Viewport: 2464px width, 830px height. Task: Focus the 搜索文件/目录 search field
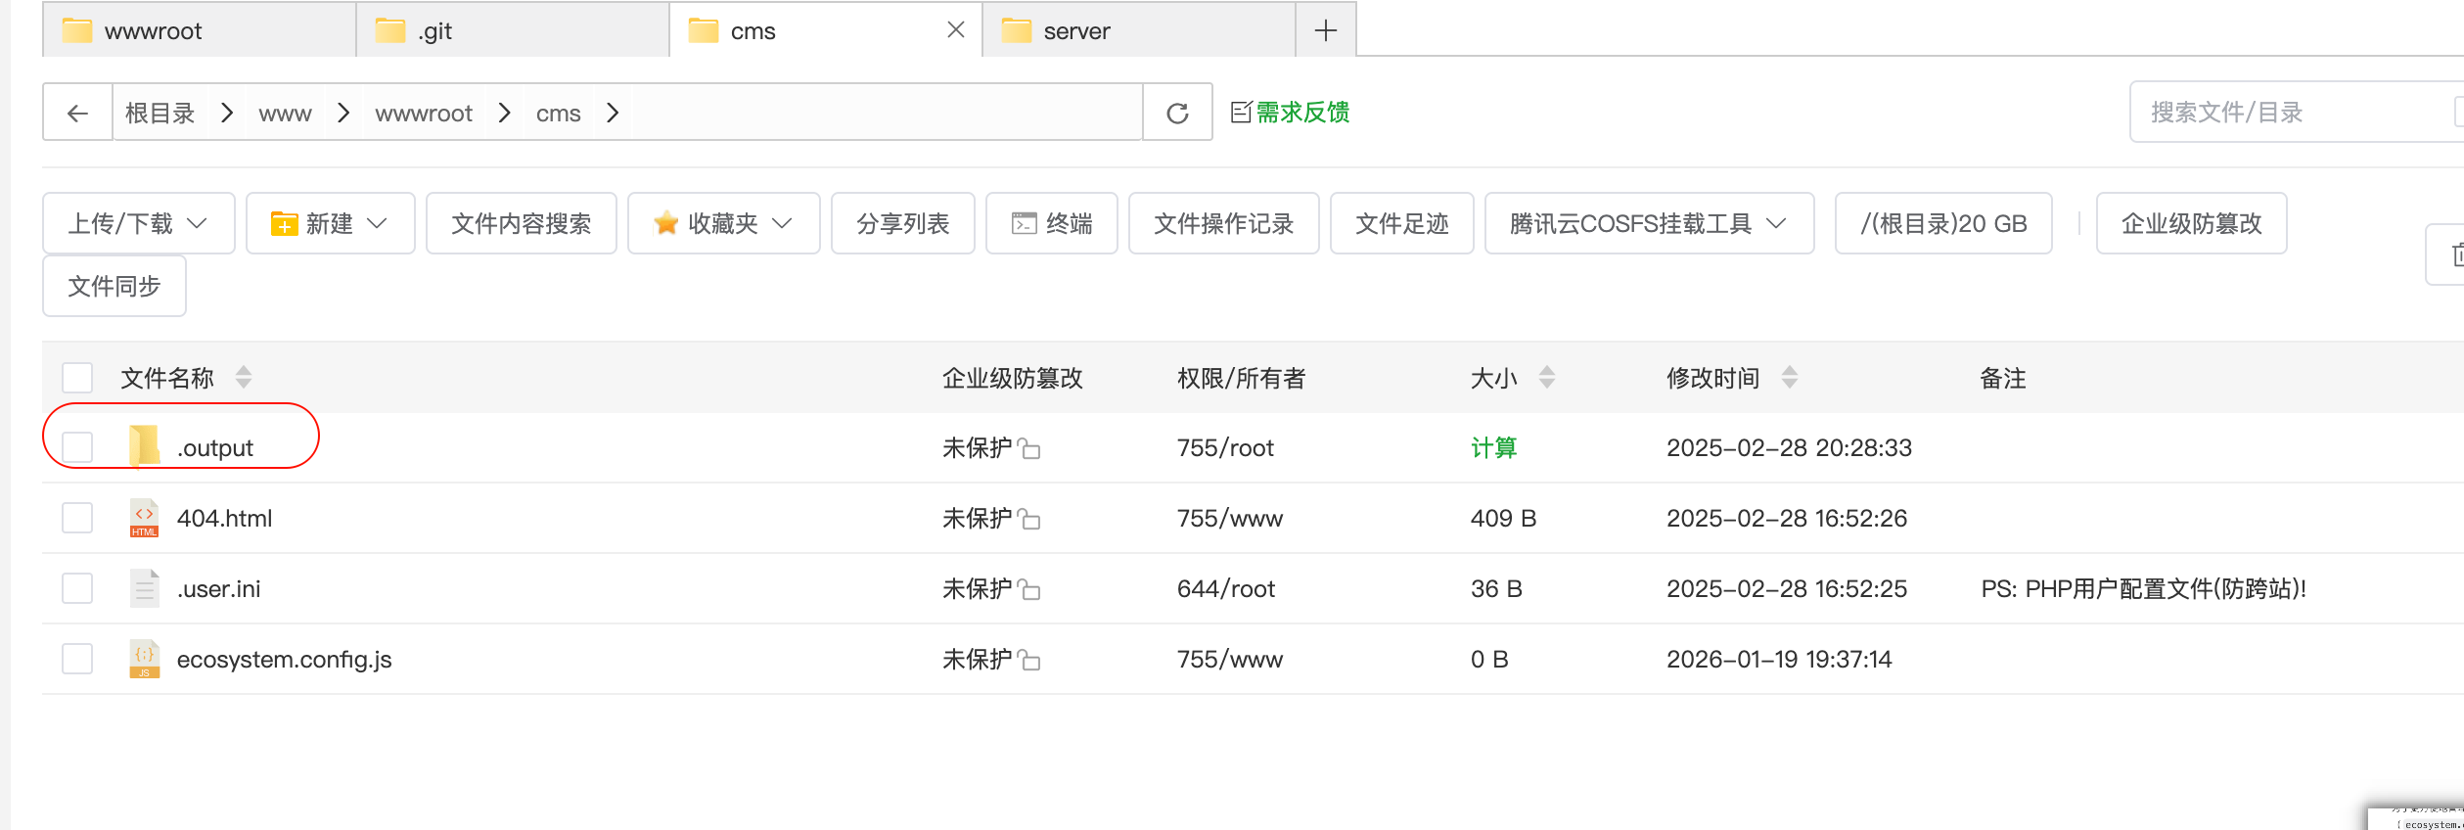pos(2297,112)
